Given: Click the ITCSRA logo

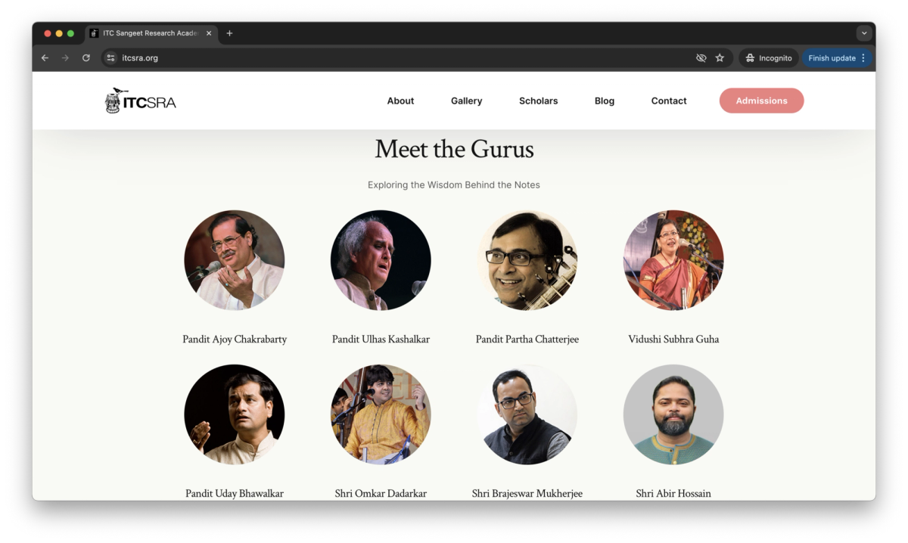Looking at the screenshot, I should [141, 101].
